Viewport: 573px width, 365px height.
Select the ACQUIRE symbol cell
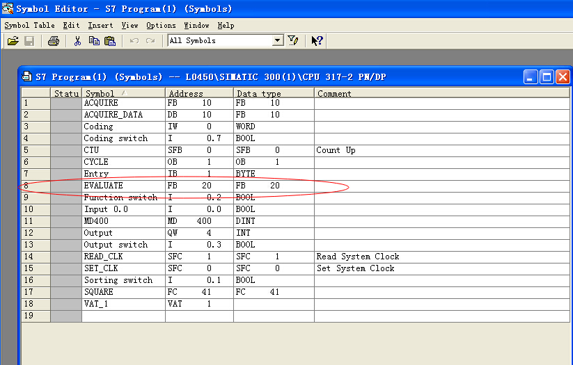pos(123,103)
